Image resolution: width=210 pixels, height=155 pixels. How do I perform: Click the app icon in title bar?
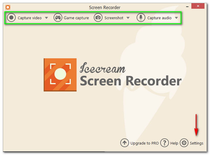point(8,7)
